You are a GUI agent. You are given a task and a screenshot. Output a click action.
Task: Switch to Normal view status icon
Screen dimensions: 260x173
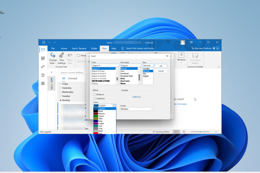[176, 132]
